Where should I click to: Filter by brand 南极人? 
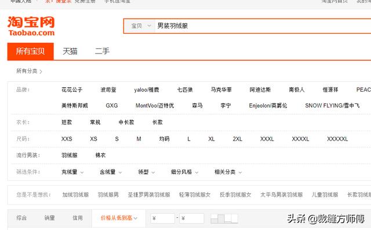[297, 89]
